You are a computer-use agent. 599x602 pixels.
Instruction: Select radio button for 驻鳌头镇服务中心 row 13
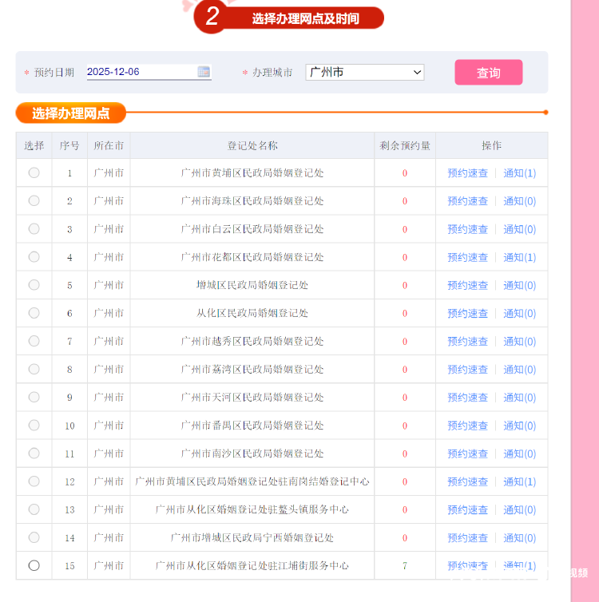click(34, 509)
